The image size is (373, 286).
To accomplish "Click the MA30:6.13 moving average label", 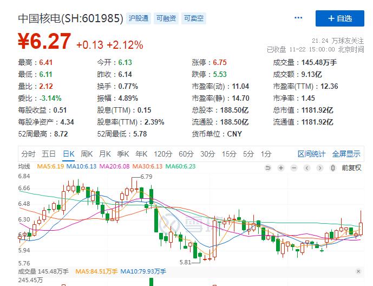I will [147, 166].
